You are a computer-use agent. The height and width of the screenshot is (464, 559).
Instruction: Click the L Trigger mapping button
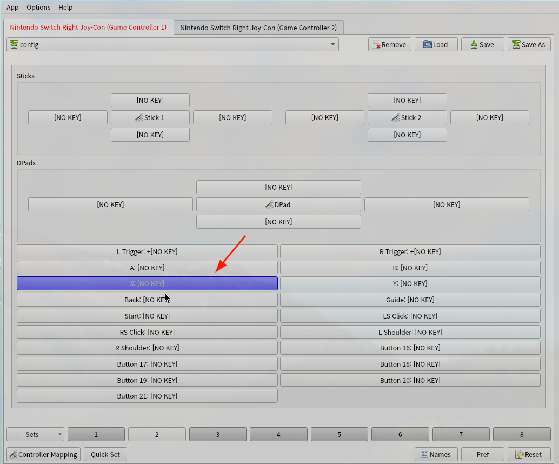147,251
